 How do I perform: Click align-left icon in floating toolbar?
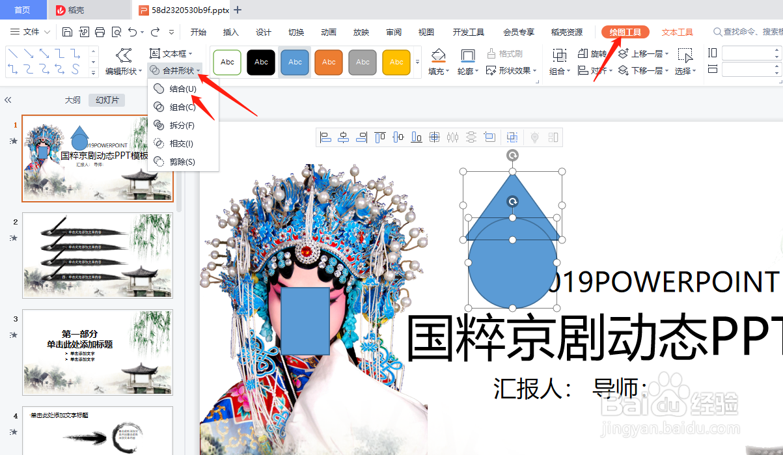[325, 137]
